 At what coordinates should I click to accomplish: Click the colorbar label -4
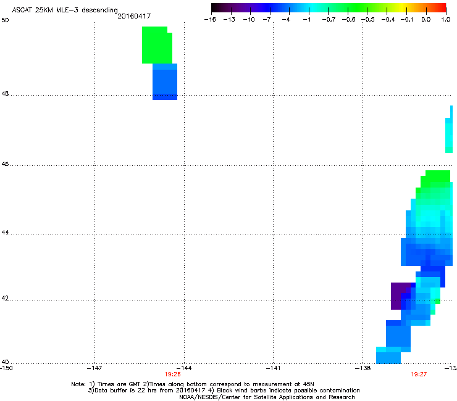coord(286,20)
